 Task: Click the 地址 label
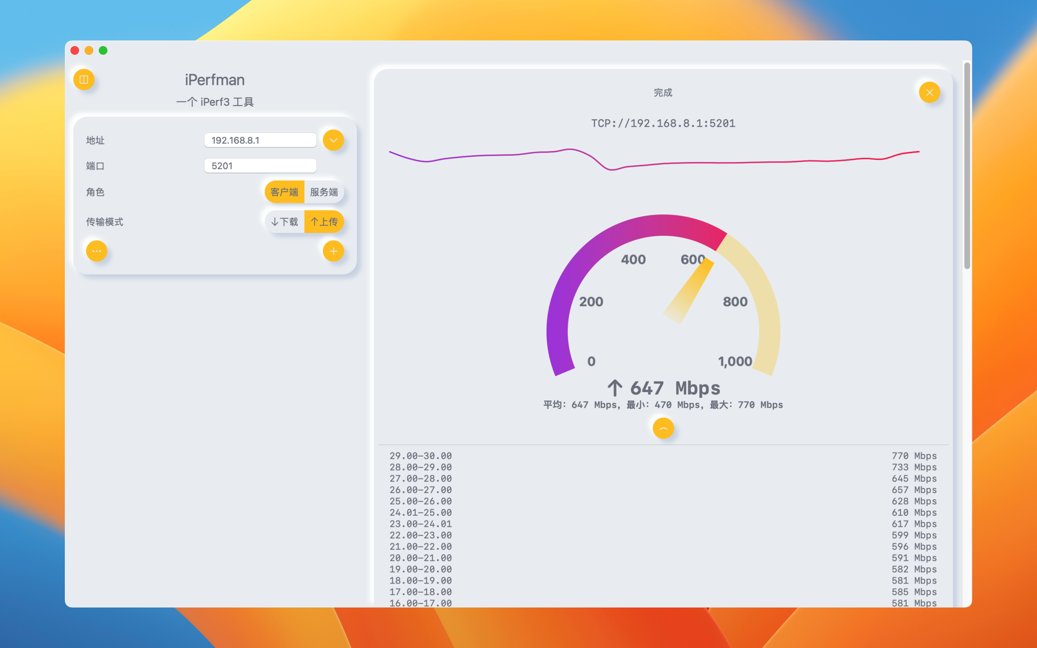[95, 141]
